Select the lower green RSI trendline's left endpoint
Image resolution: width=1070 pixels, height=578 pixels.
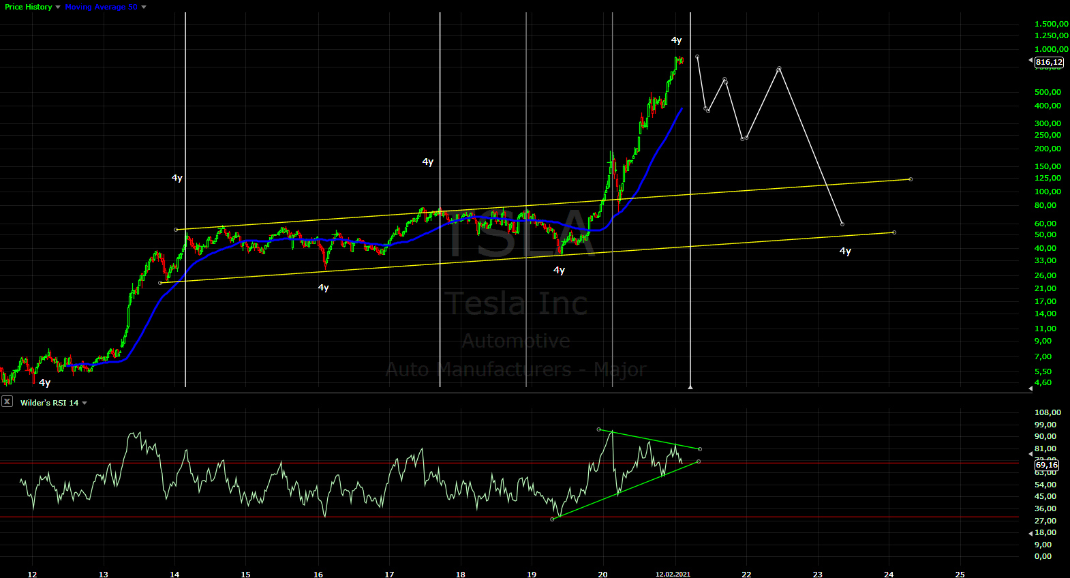552,519
